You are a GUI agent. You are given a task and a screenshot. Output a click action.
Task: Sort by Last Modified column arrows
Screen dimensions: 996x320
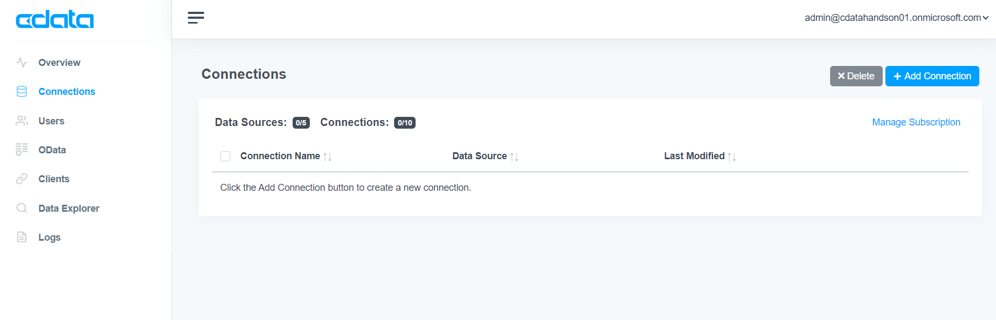tap(732, 157)
